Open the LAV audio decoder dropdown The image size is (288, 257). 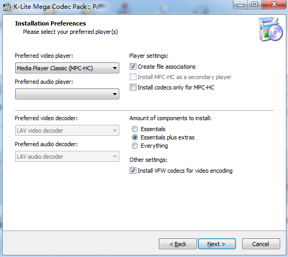coord(67,157)
